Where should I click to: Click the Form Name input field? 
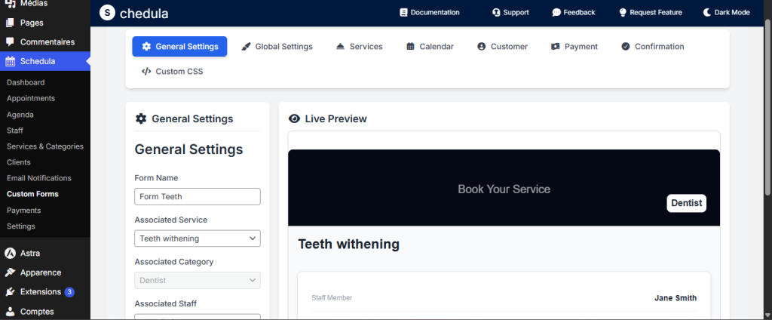(198, 197)
